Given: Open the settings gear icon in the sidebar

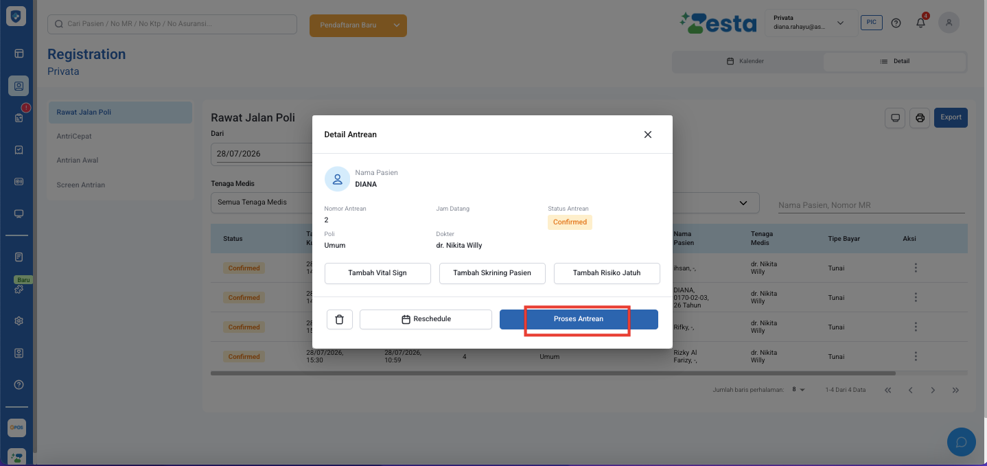Looking at the screenshot, I should coord(19,321).
